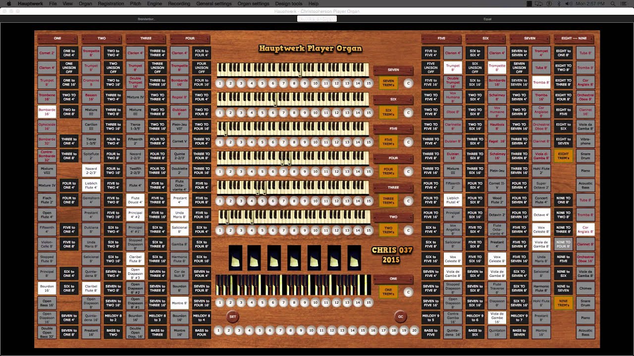Click the ONE pedalboard keys

(x=293, y=285)
